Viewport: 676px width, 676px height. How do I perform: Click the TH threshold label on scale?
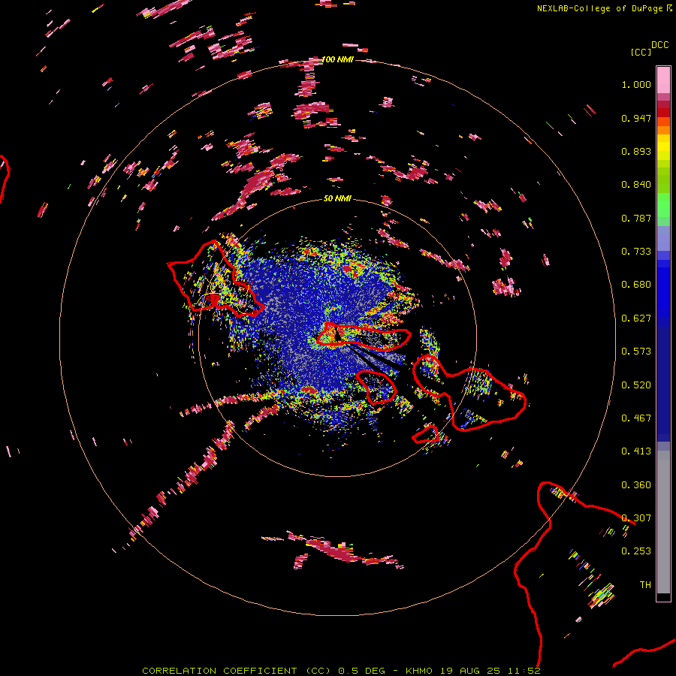pyautogui.click(x=645, y=585)
